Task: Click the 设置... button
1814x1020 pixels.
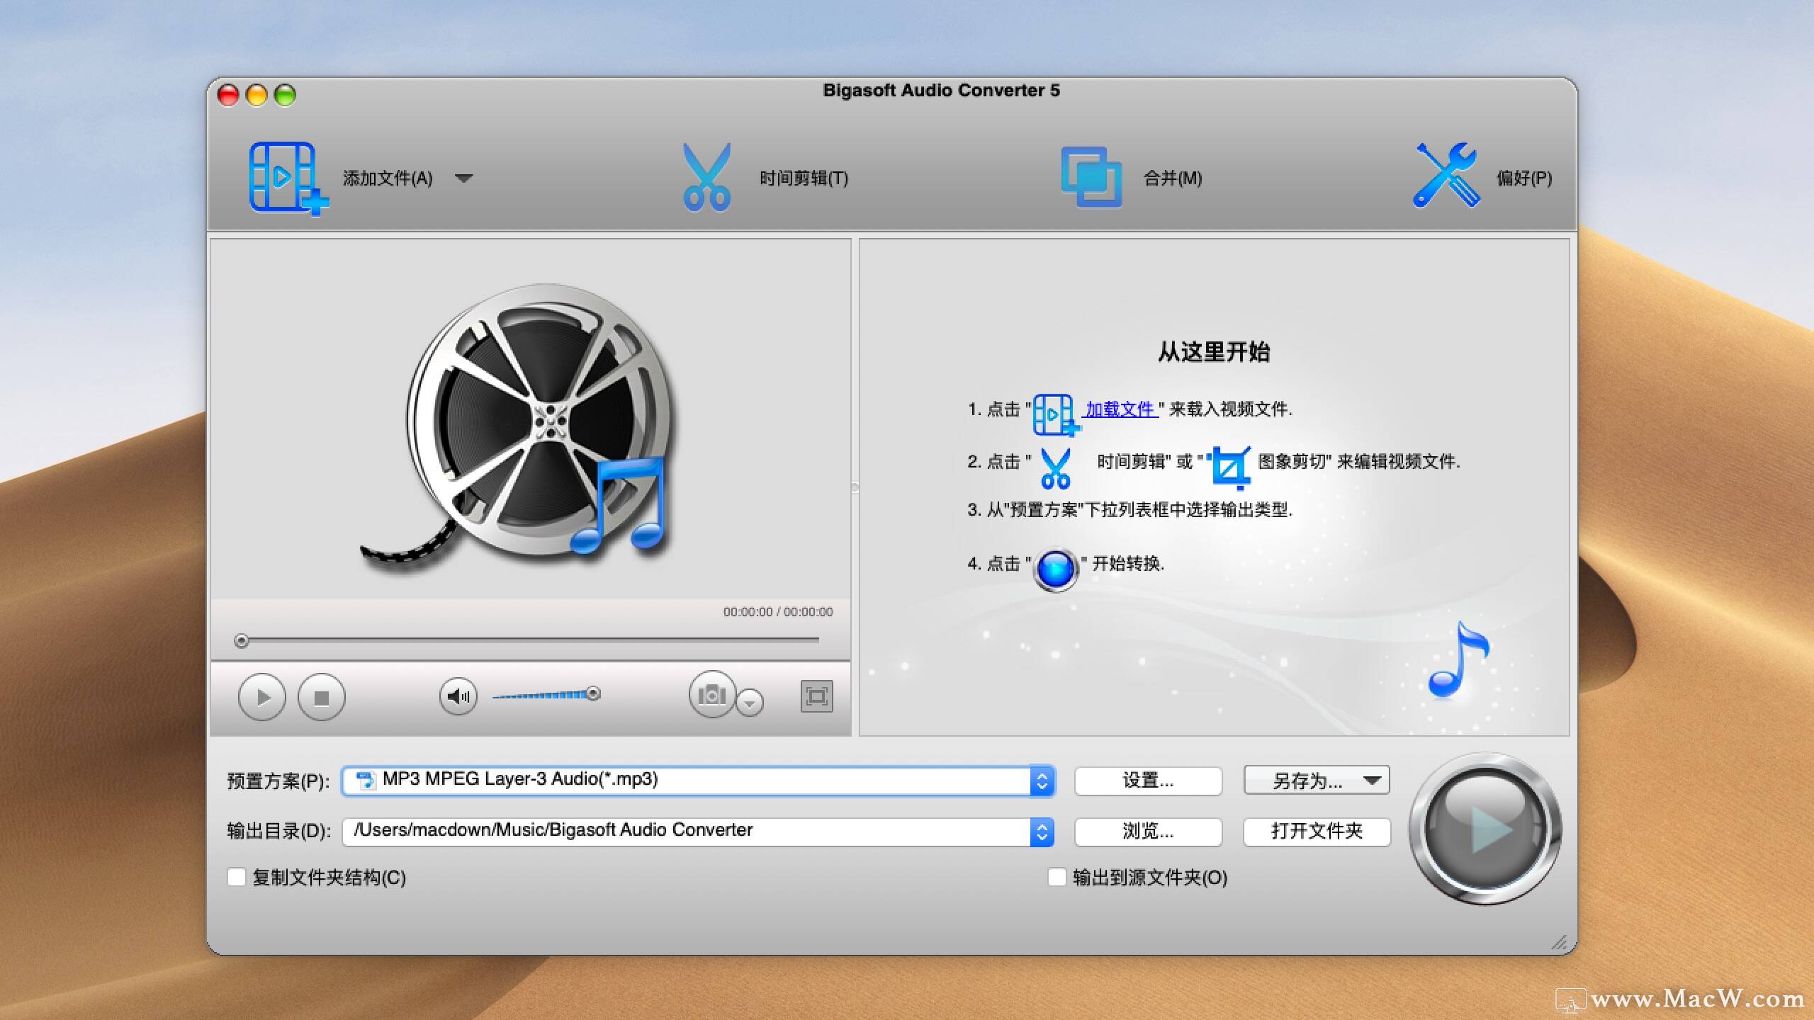Action: pyautogui.click(x=1148, y=781)
